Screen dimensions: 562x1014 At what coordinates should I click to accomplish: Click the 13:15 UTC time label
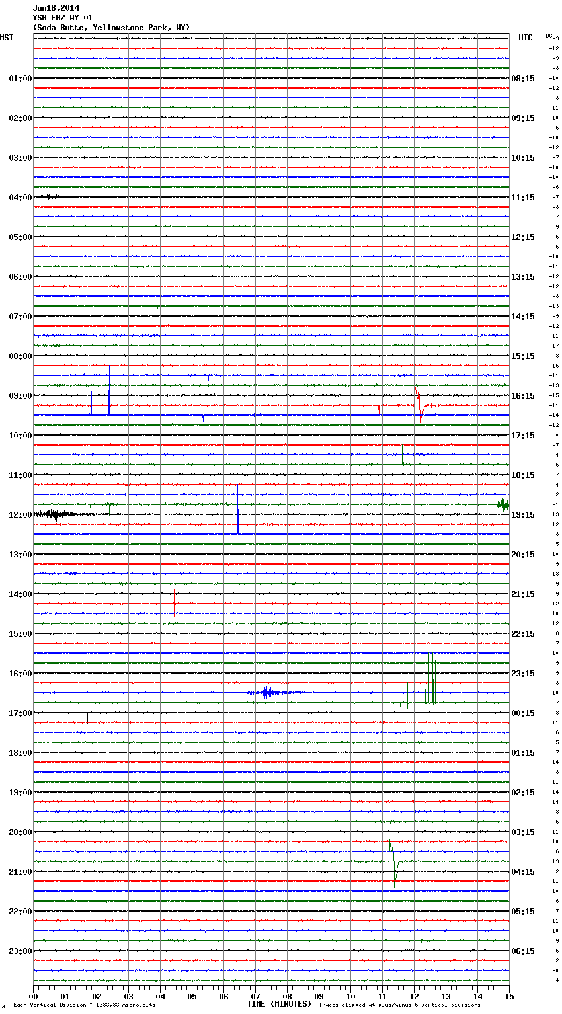point(523,277)
